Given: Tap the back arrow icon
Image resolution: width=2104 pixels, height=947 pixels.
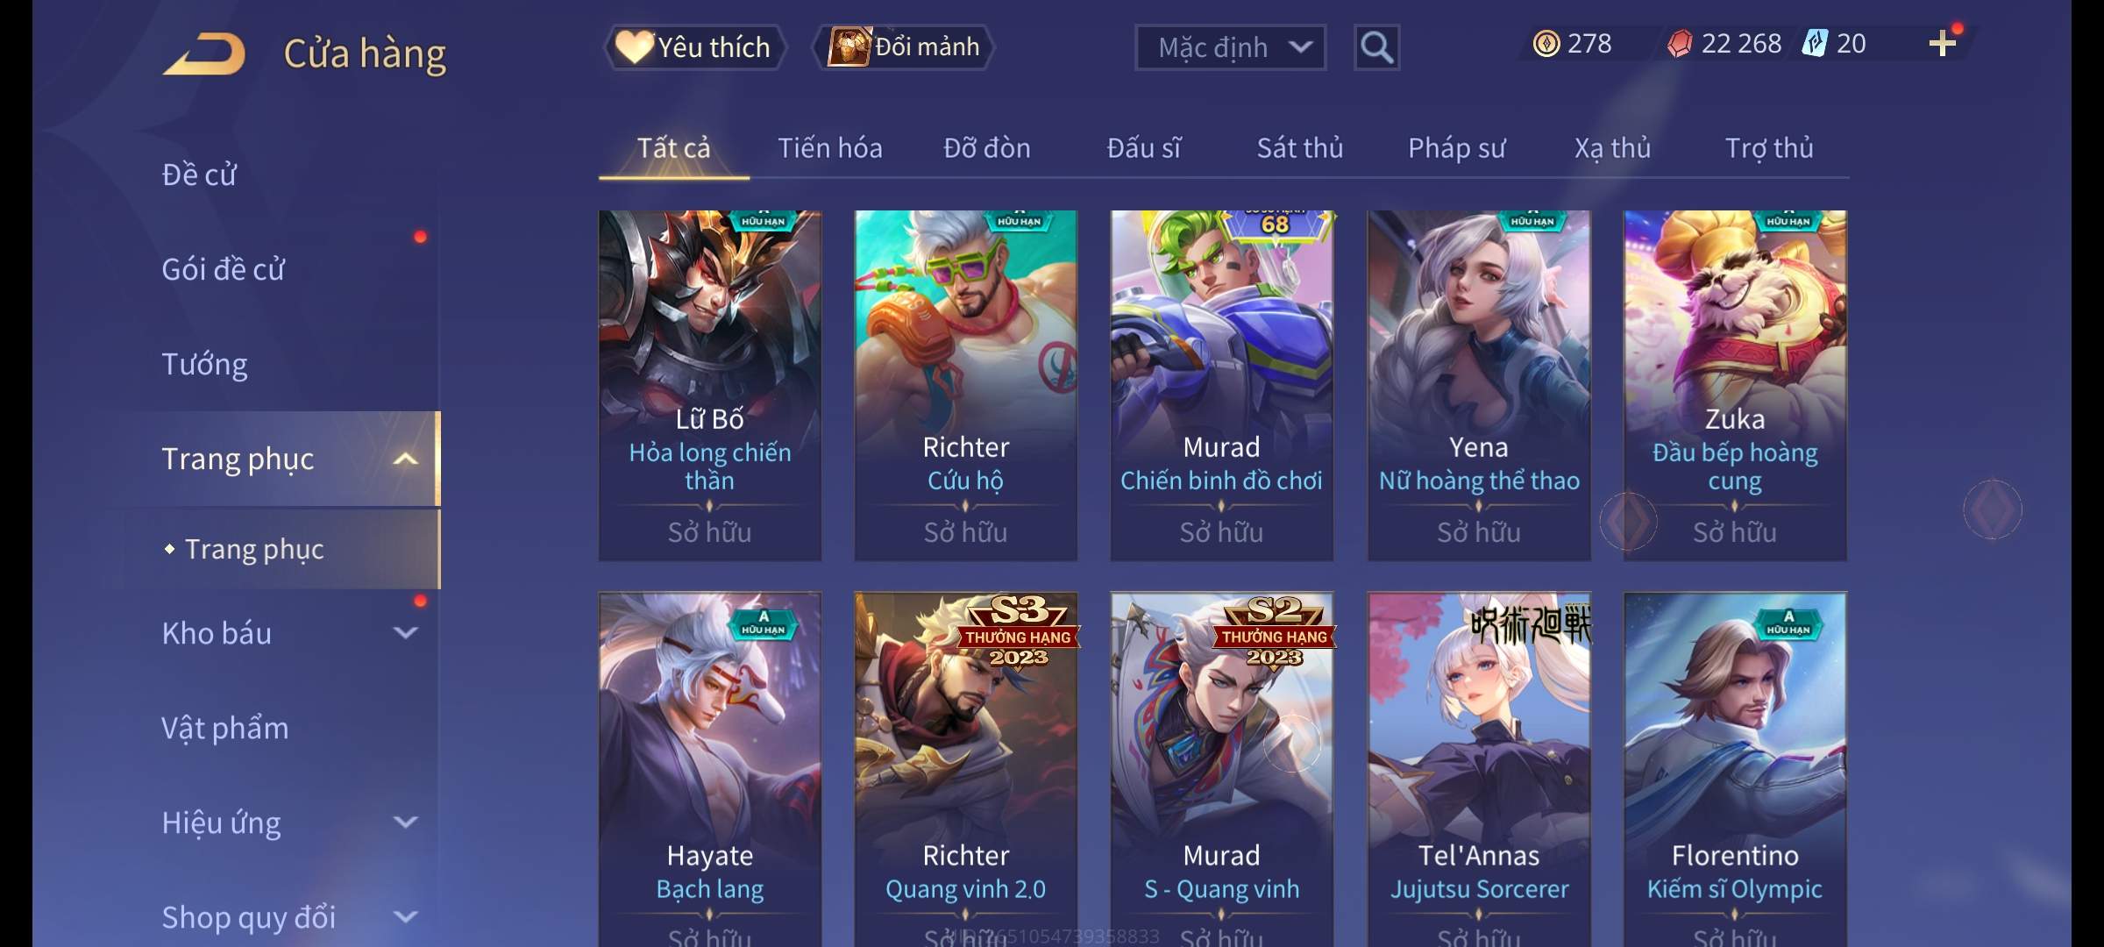Looking at the screenshot, I should point(203,53).
